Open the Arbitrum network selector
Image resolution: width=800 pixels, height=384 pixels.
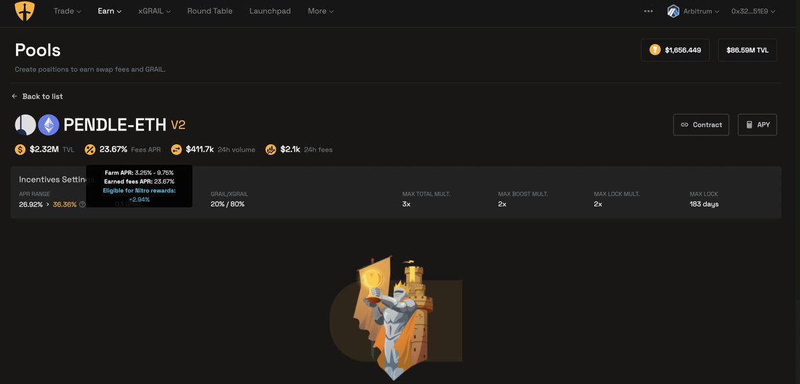[x=694, y=11]
